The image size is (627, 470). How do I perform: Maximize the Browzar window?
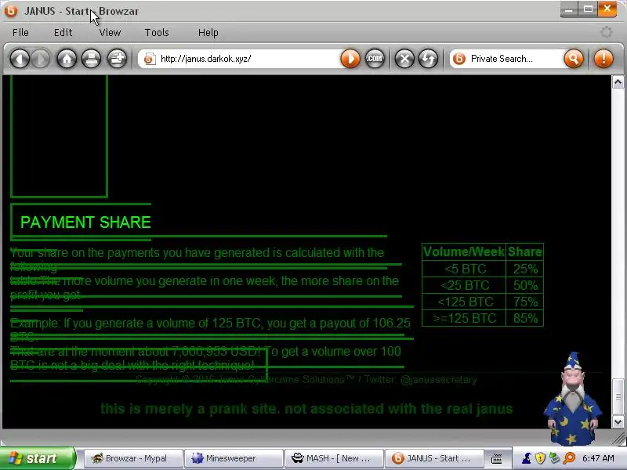click(x=588, y=9)
